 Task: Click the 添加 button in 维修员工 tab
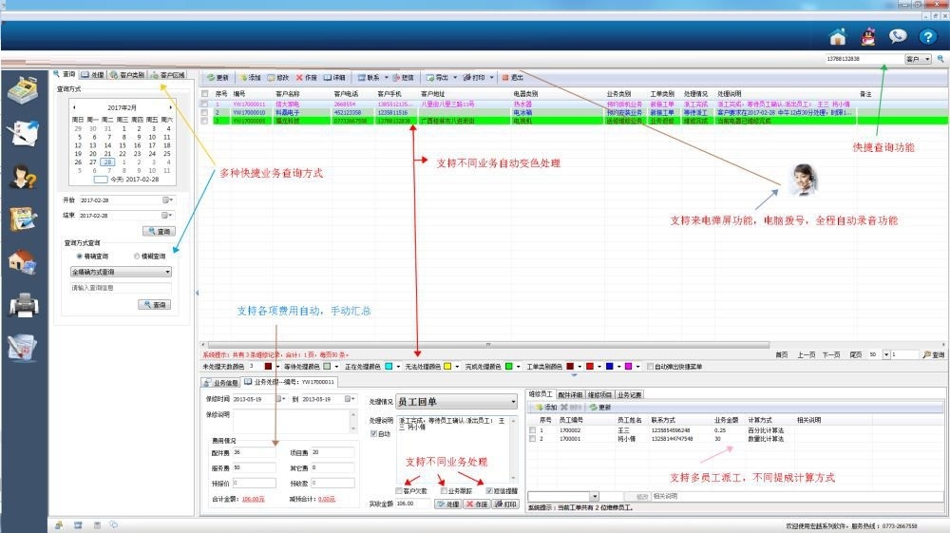click(545, 408)
